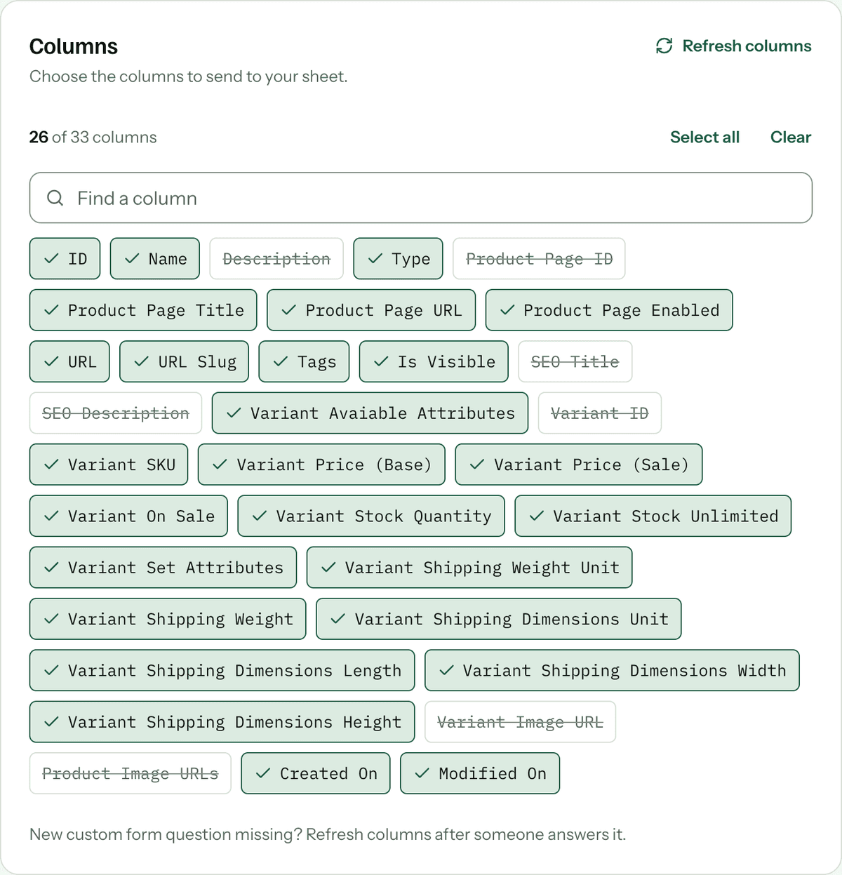Viewport: 842px width, 875px height.
Task: Select all columns
Action: (x=704, y=138)
